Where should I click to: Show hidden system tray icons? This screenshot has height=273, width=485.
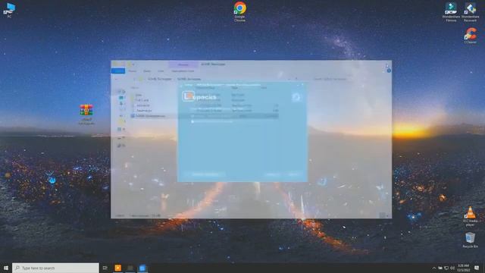[434, 268]
